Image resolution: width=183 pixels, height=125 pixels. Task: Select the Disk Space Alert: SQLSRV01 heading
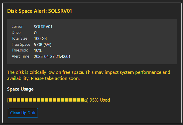(40, 11)
